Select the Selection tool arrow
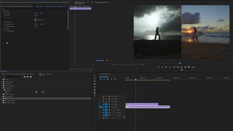The width and height of the screenshot is (233, 131). coord(95,76)
